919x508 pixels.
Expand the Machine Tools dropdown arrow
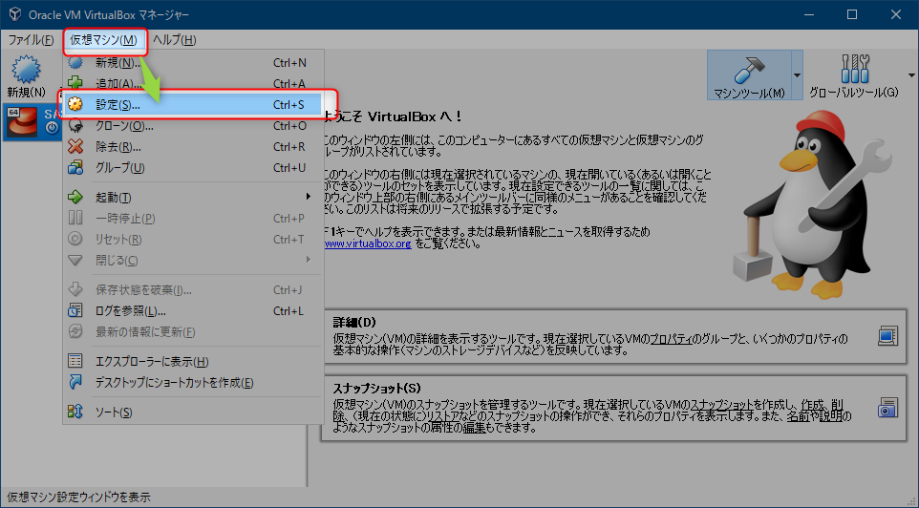[797, 75]
